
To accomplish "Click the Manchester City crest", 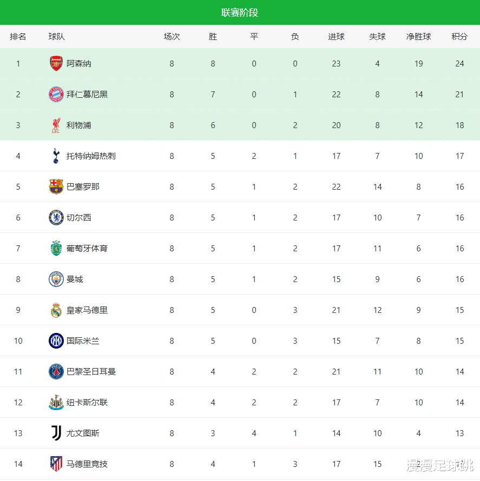I will tap(56, 279).
